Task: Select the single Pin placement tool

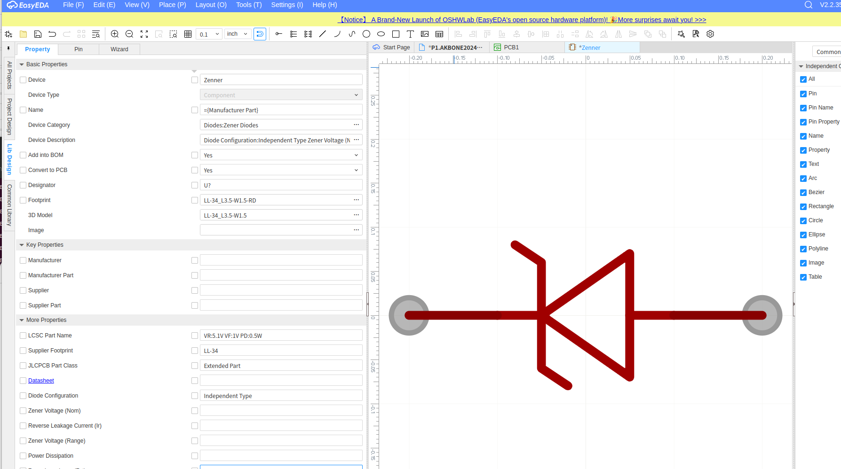Action: click(x=279, y=34)
